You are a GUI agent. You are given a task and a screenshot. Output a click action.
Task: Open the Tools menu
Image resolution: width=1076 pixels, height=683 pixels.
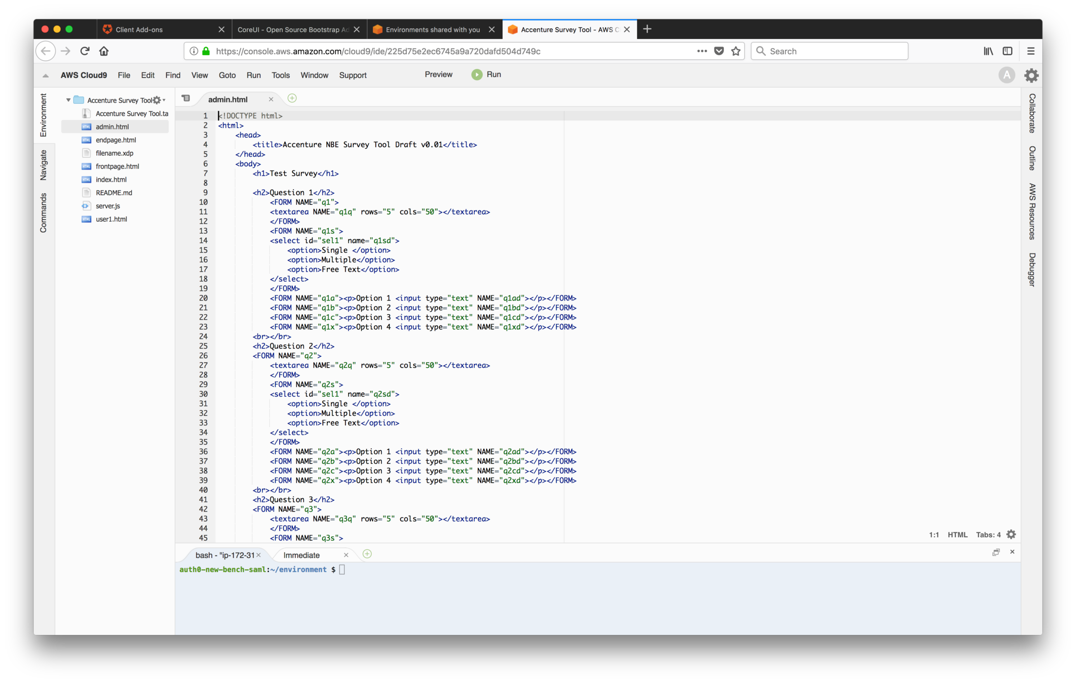tap(280, 75)
